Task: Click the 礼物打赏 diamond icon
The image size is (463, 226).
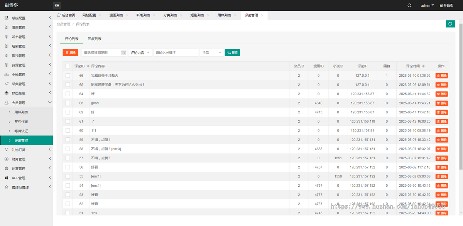Action: (x=7, y=150)
